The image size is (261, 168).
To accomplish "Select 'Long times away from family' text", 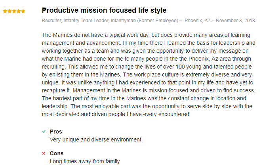I will tap(84, 161).
